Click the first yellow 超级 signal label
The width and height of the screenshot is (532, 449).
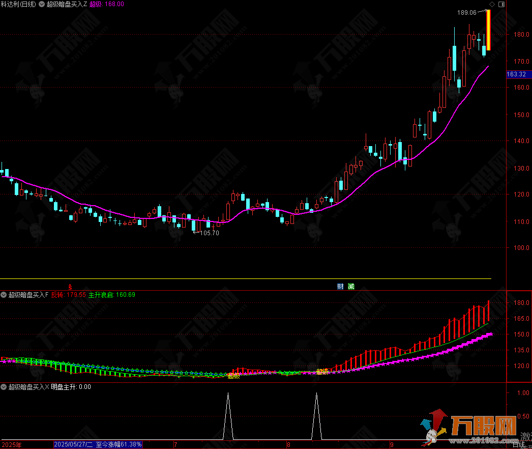[234, 376]
